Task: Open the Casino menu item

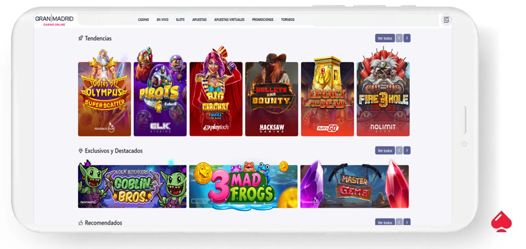Action: 143,20
